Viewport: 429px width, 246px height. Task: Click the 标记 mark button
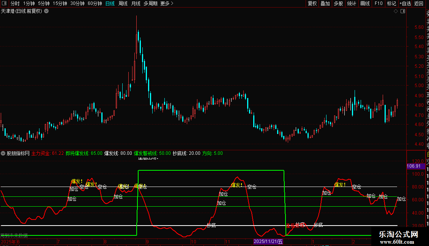[x=391, y=3]
